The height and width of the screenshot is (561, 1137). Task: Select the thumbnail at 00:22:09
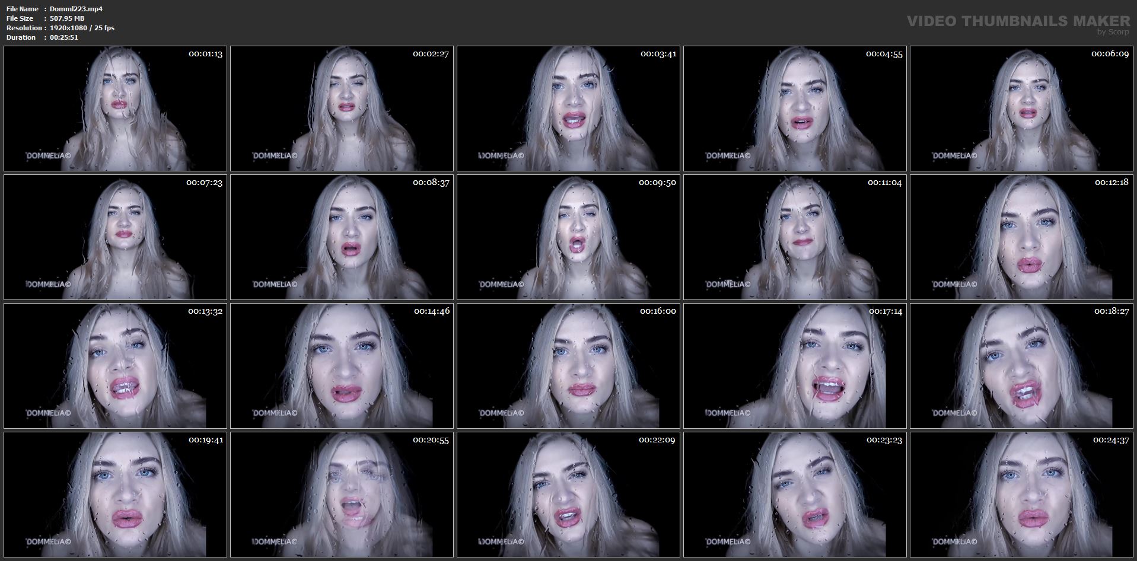click(568, 495)
